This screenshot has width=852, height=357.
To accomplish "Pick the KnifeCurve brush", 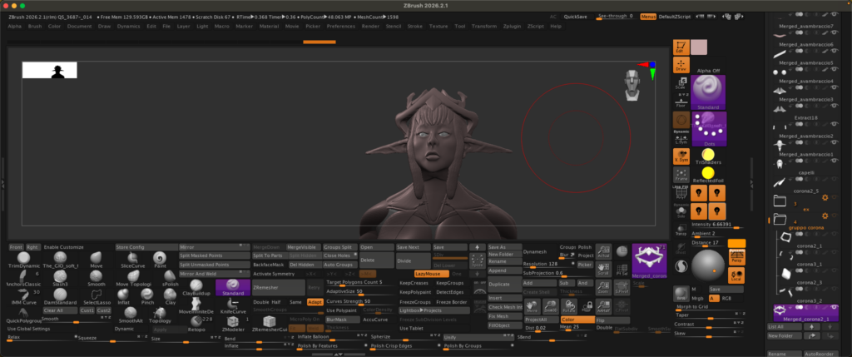I will (x=234, y=306).
